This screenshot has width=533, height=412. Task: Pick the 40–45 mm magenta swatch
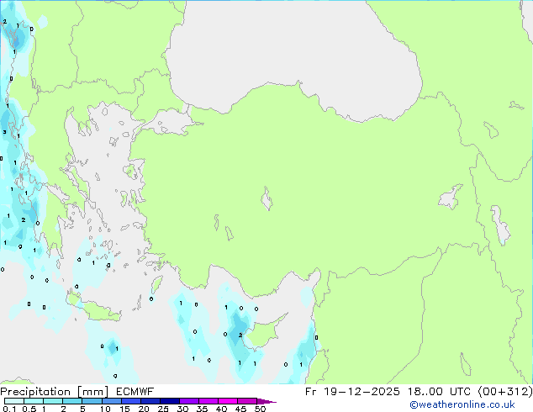228,401
